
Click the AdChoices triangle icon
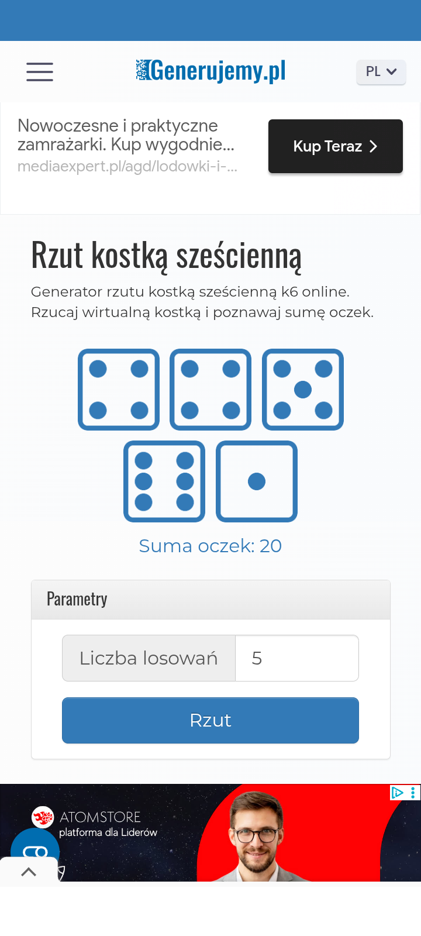click(x=398, y=793)
